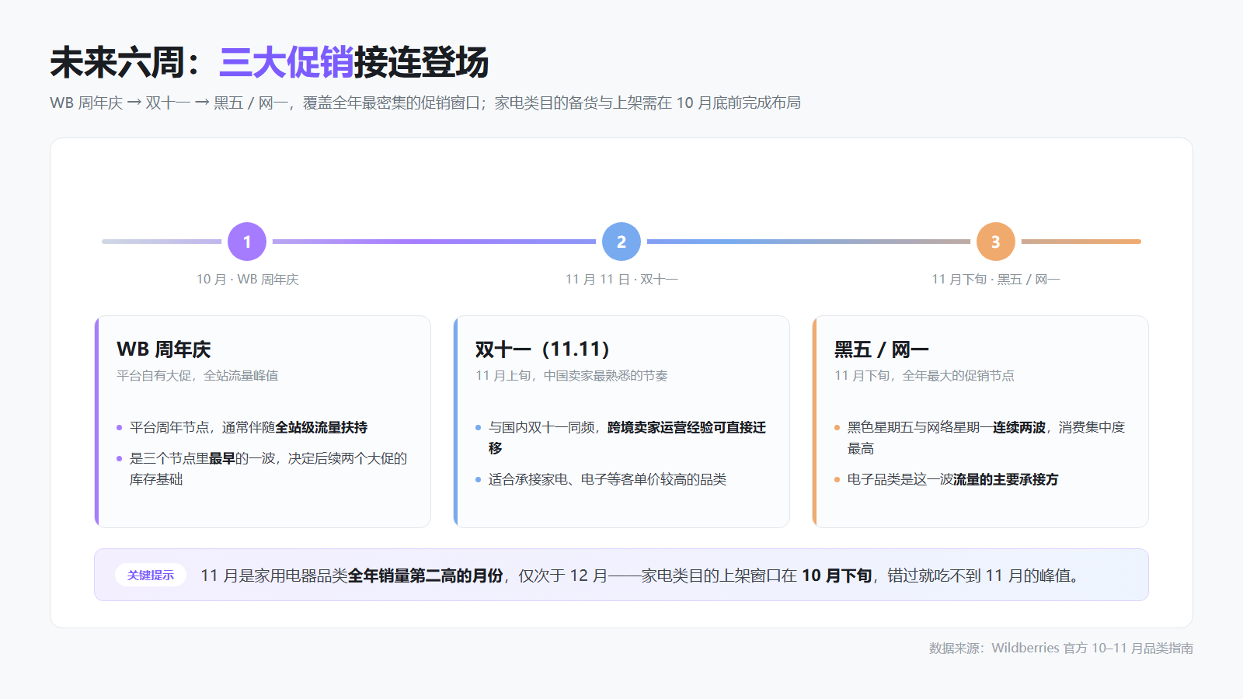
Task: Click the blue timeline marker numbered 2
Action: tap(621, 242)
